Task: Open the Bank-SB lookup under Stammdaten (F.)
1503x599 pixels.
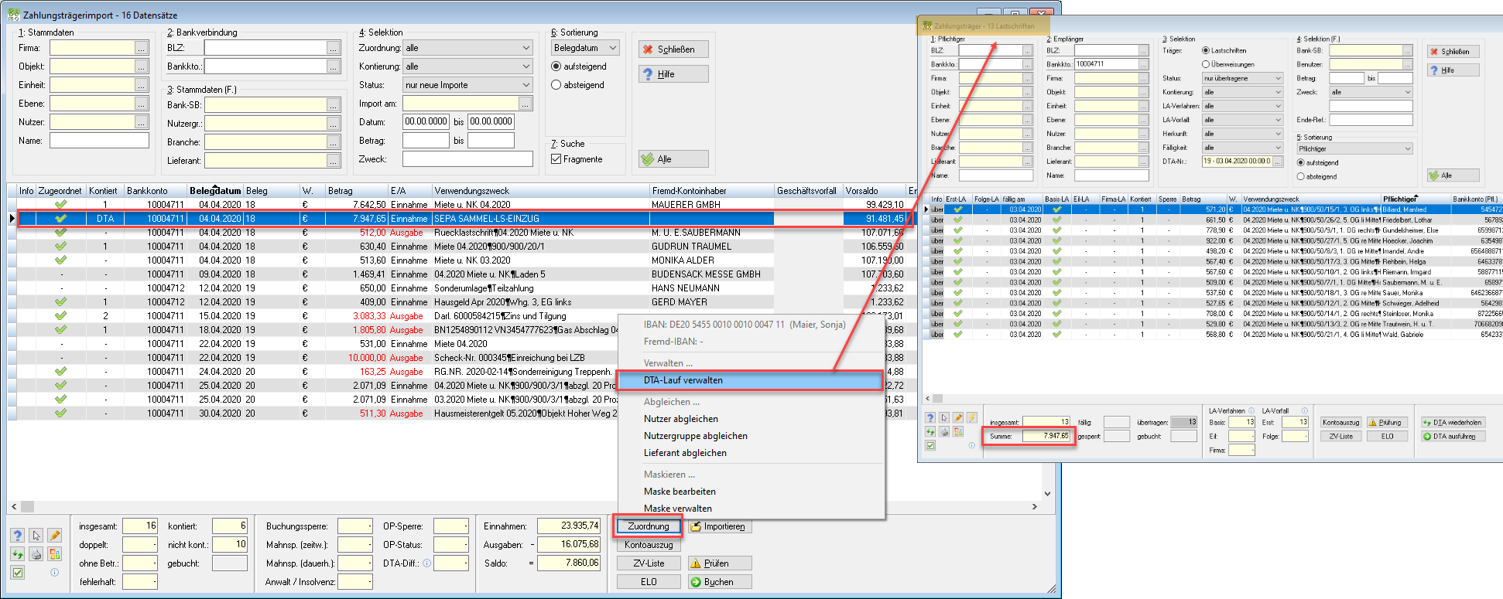Action: click(x=334, y=105)
